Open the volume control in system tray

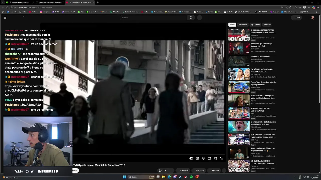[x=308, y=177]
